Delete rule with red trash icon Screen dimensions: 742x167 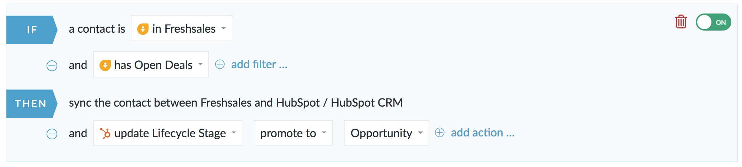point(681,22)
